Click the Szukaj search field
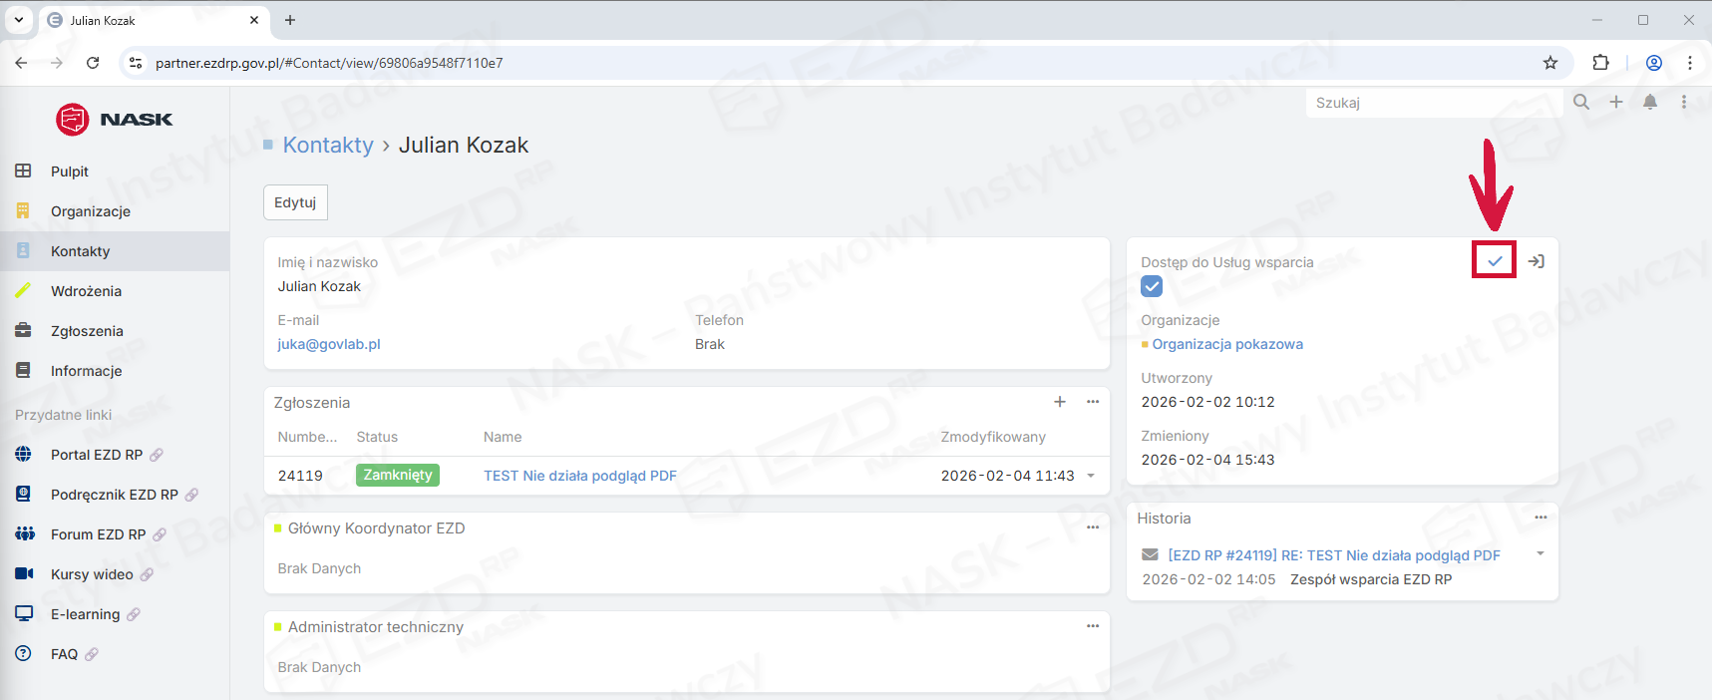 point(1431,103)
